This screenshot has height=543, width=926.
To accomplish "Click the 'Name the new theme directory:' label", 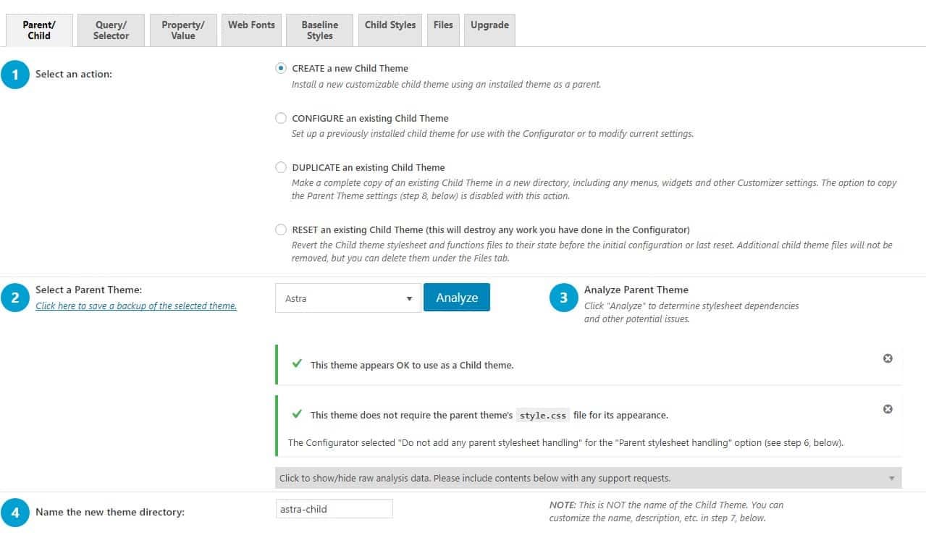I will click(110, 512).
